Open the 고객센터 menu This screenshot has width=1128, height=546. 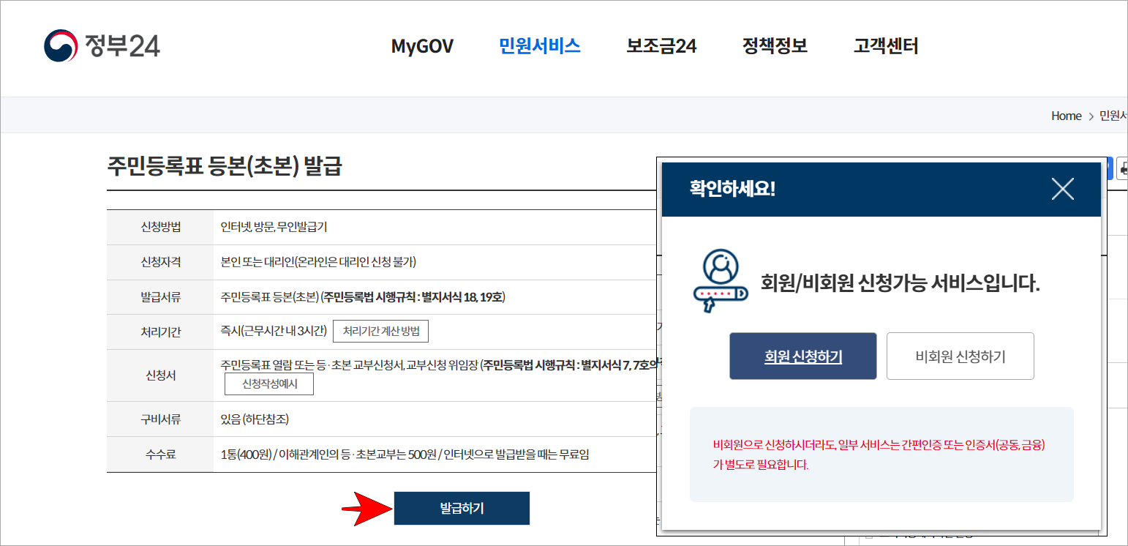[886, 46]
